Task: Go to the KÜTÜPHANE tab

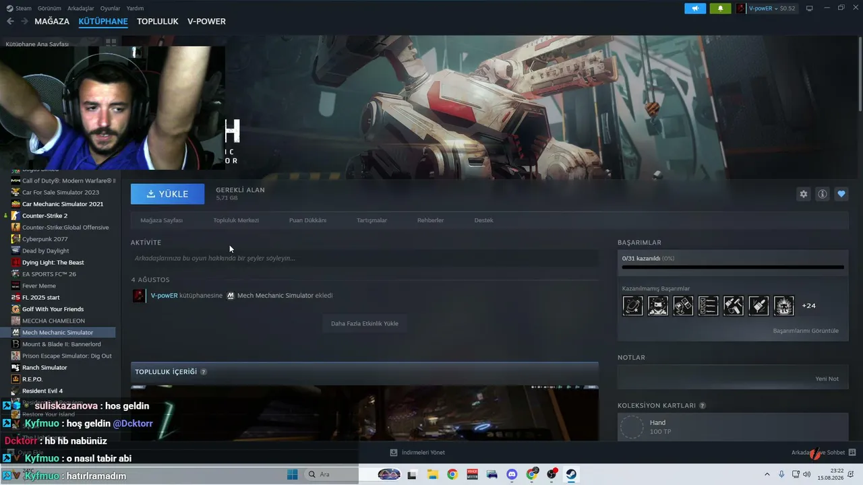Action: (103, 22)
